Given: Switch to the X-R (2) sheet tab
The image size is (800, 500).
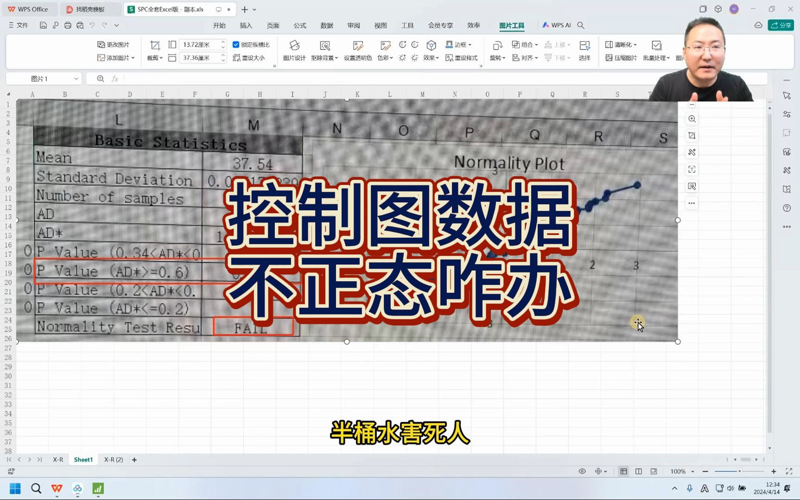Looking at the screenshot, I should tap(113, 459).
